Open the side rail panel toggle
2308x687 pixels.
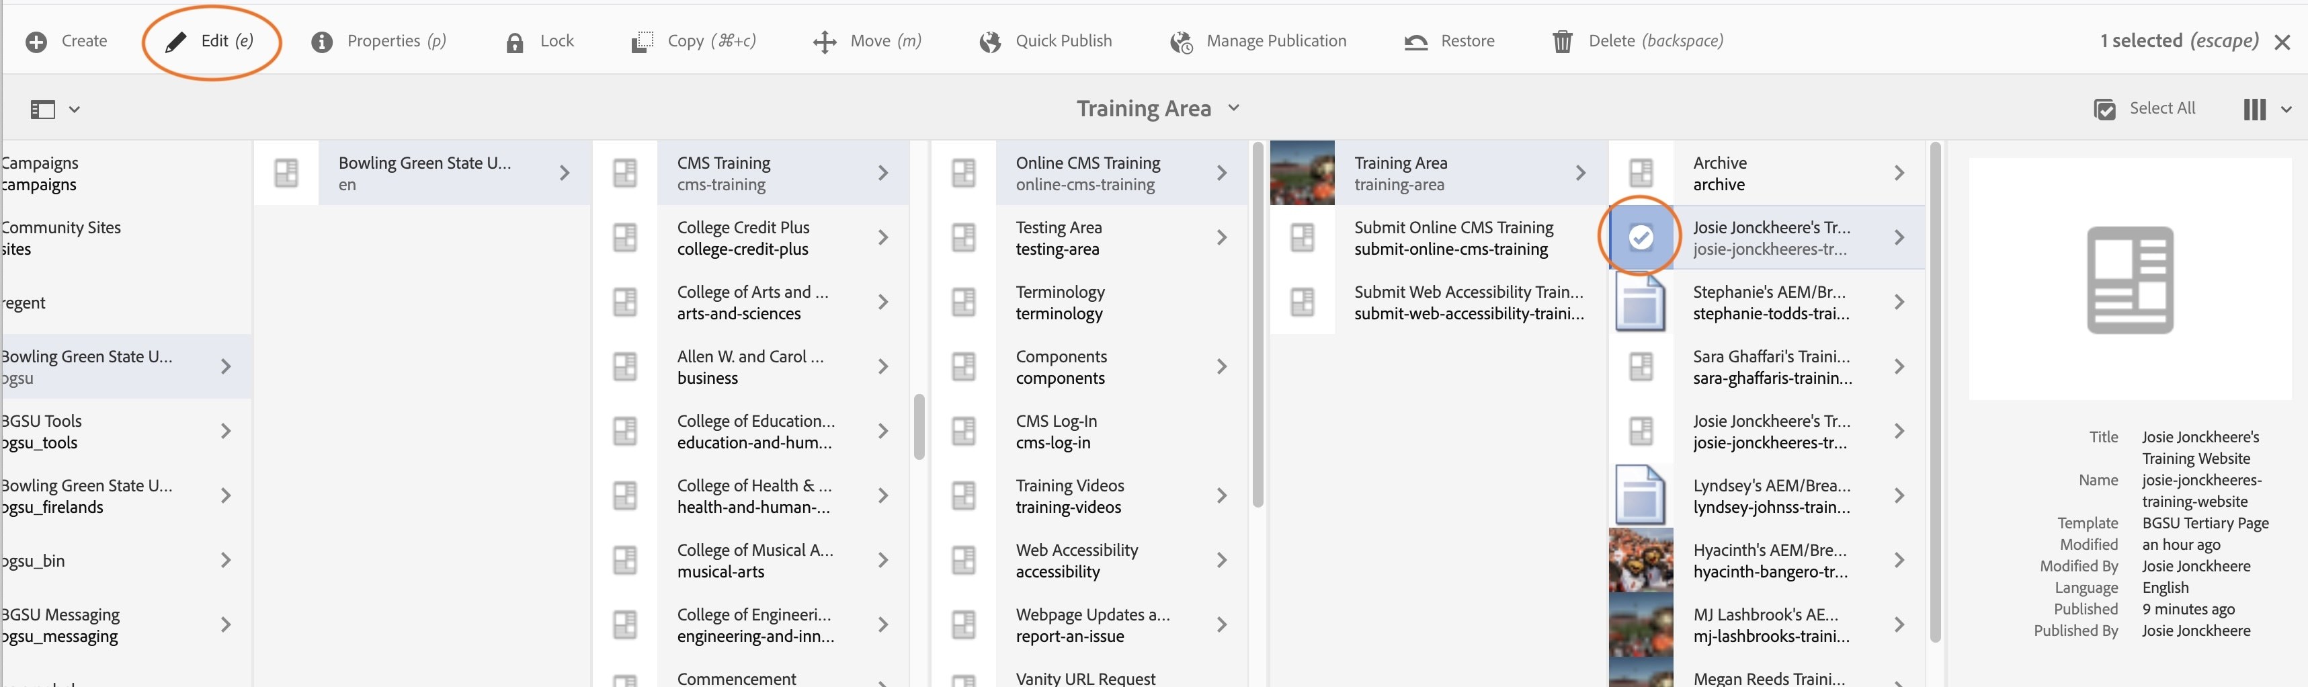click(x=54, y=110)
